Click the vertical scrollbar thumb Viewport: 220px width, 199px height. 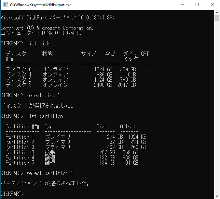(x=217, y=18)
